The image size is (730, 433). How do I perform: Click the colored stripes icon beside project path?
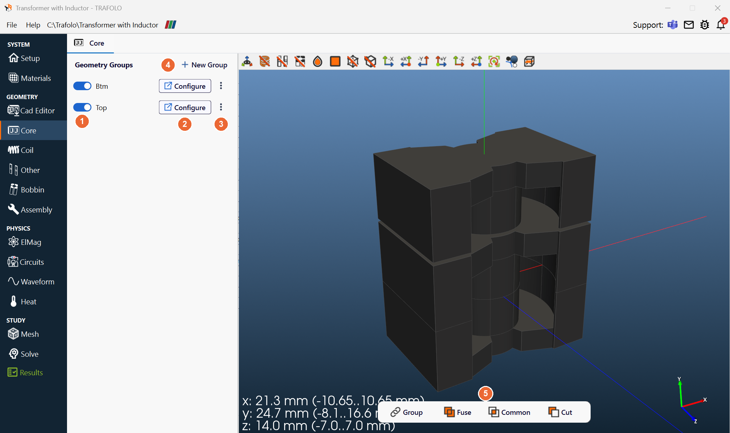pos(171,25)
